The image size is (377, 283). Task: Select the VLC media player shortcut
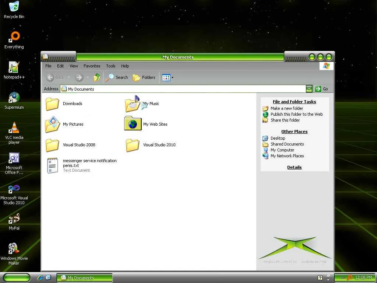pyautogui.click(x=14, y=133)
